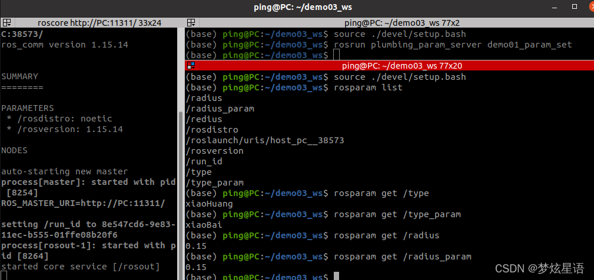This screenshot has width=594, height=280.
Task: Click 'rosparam get /type_param' command
Action: [397, 215]
